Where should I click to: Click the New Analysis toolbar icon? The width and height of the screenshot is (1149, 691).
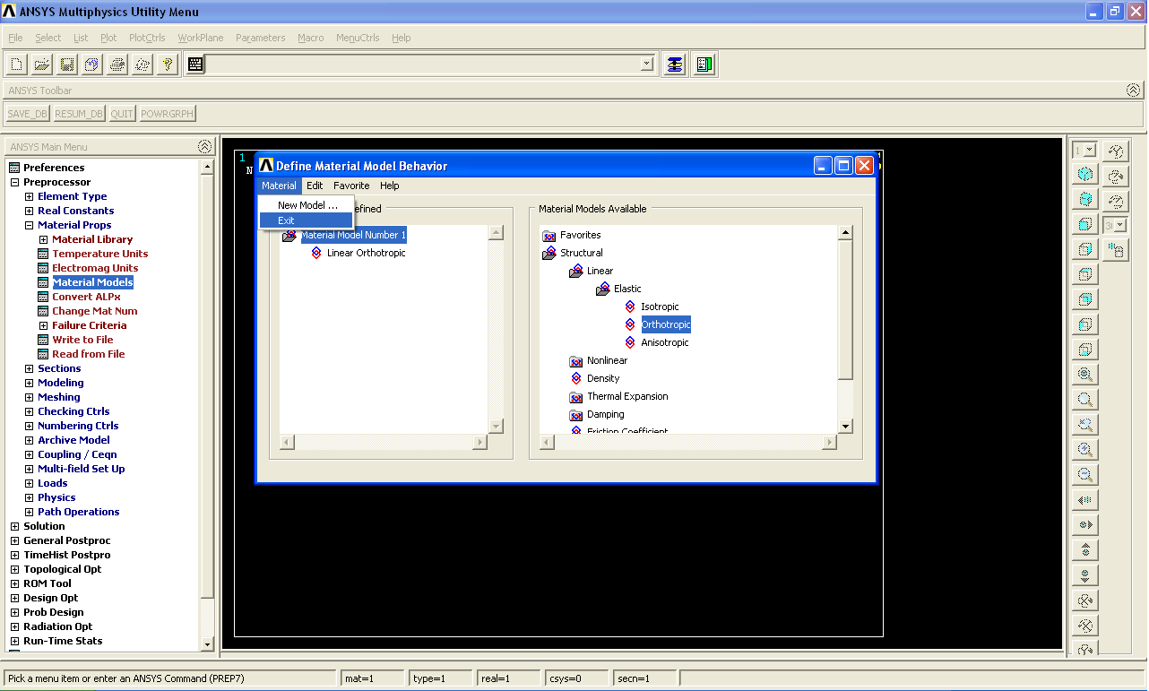click(16, 65)
